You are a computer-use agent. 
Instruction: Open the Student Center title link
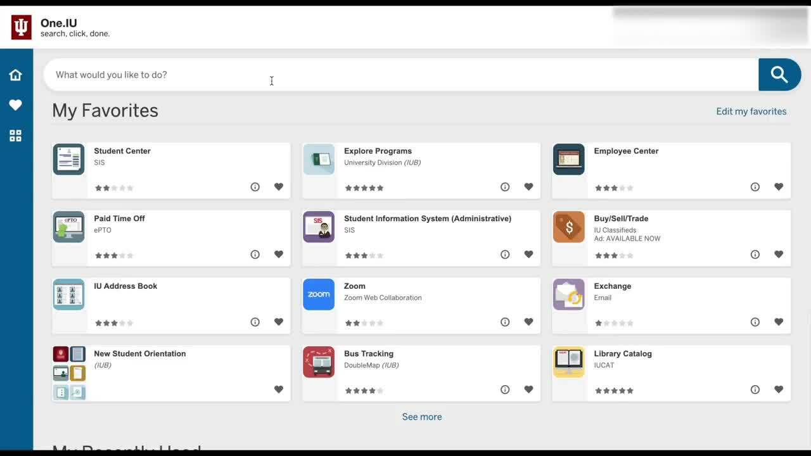122,151
